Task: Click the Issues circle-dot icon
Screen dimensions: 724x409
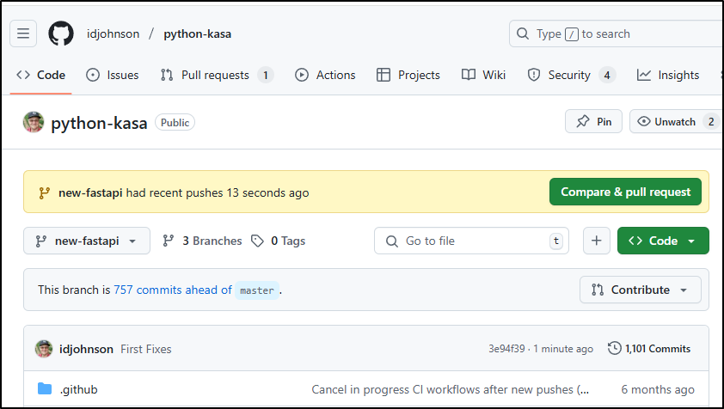Action: click(93, 75)
